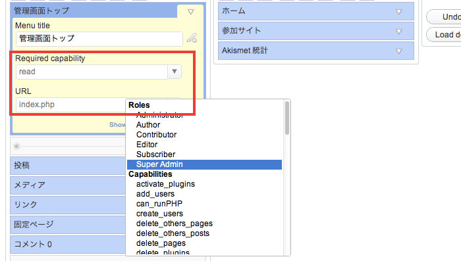Click the URL index.php field
The image size is (461, 261).
tap(71, 105)
